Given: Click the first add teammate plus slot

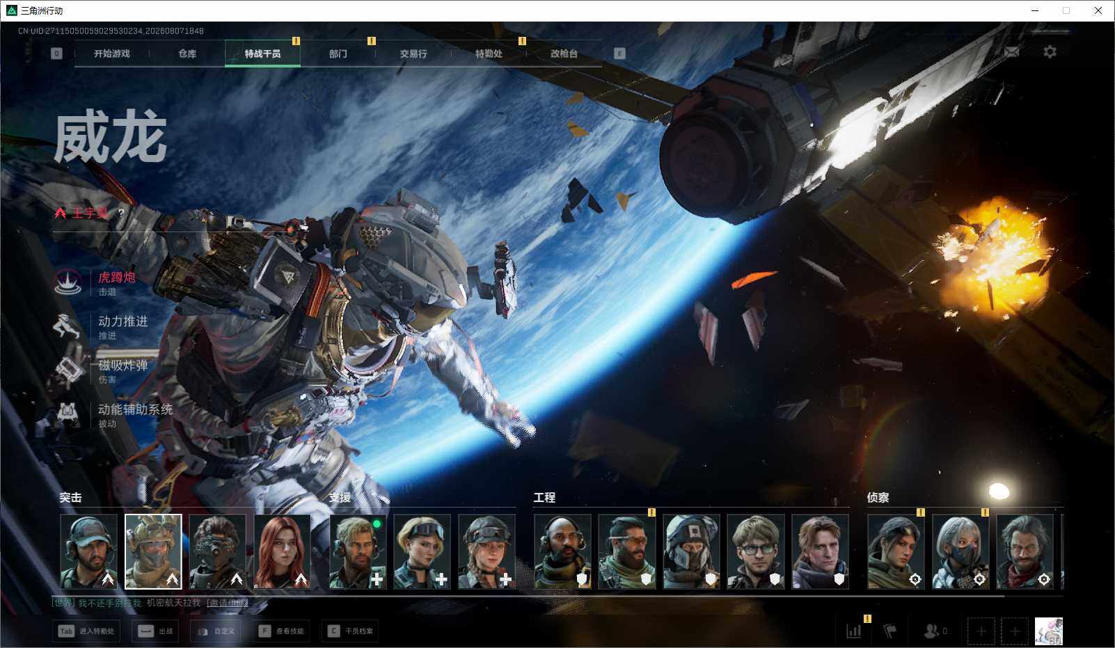Looking at the screenshot, I should 981,631.
